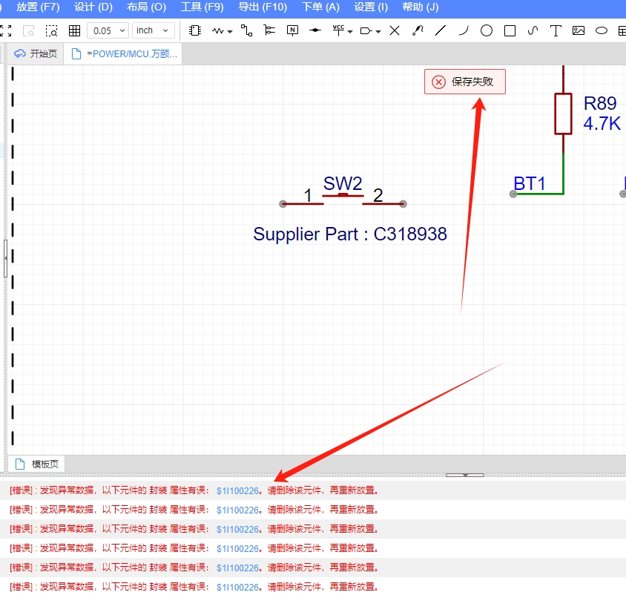This screenshot has height=598, width=626.
Task: Choose the circle drawing tool
Action: click(x=487, y=30)
